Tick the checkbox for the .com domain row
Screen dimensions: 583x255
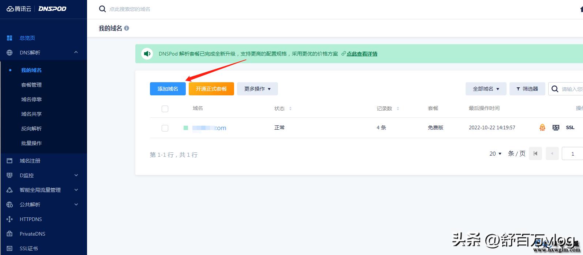(x=165, y=128)
